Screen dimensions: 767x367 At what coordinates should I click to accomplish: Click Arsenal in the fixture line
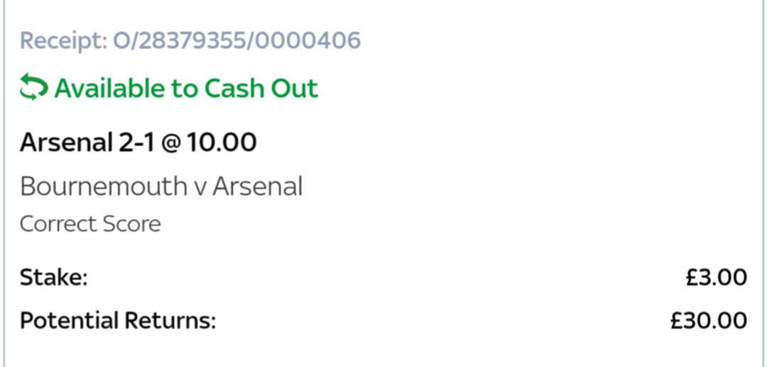tap(258, 186)
